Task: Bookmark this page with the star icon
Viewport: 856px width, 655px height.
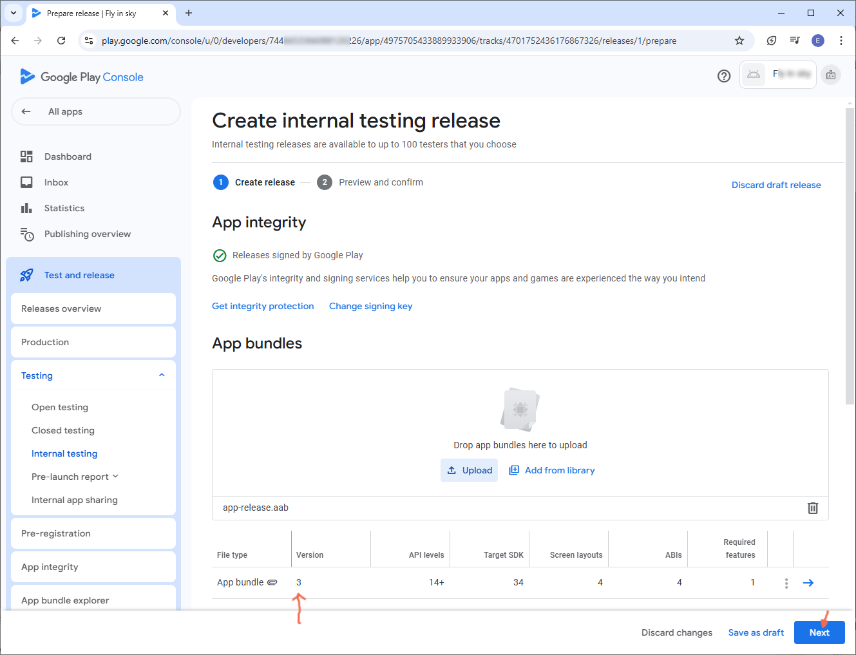Action: [739, 41]
